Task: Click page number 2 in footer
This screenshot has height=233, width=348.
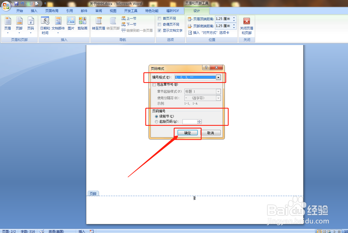Action: [x=194, y=198]
